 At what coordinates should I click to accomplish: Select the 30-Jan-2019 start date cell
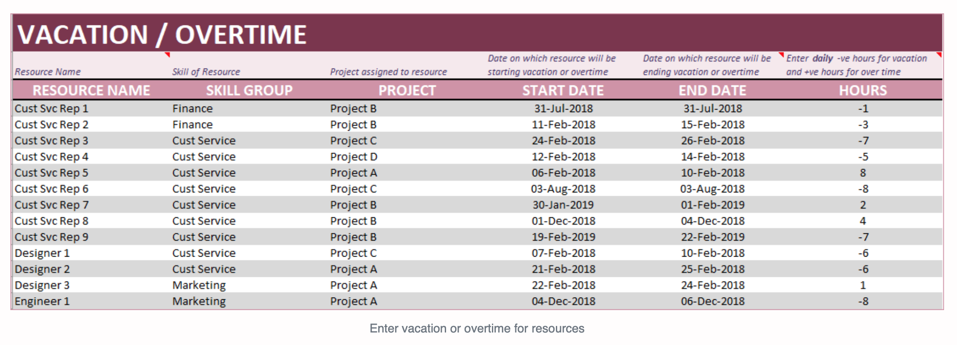coord(563,205)
